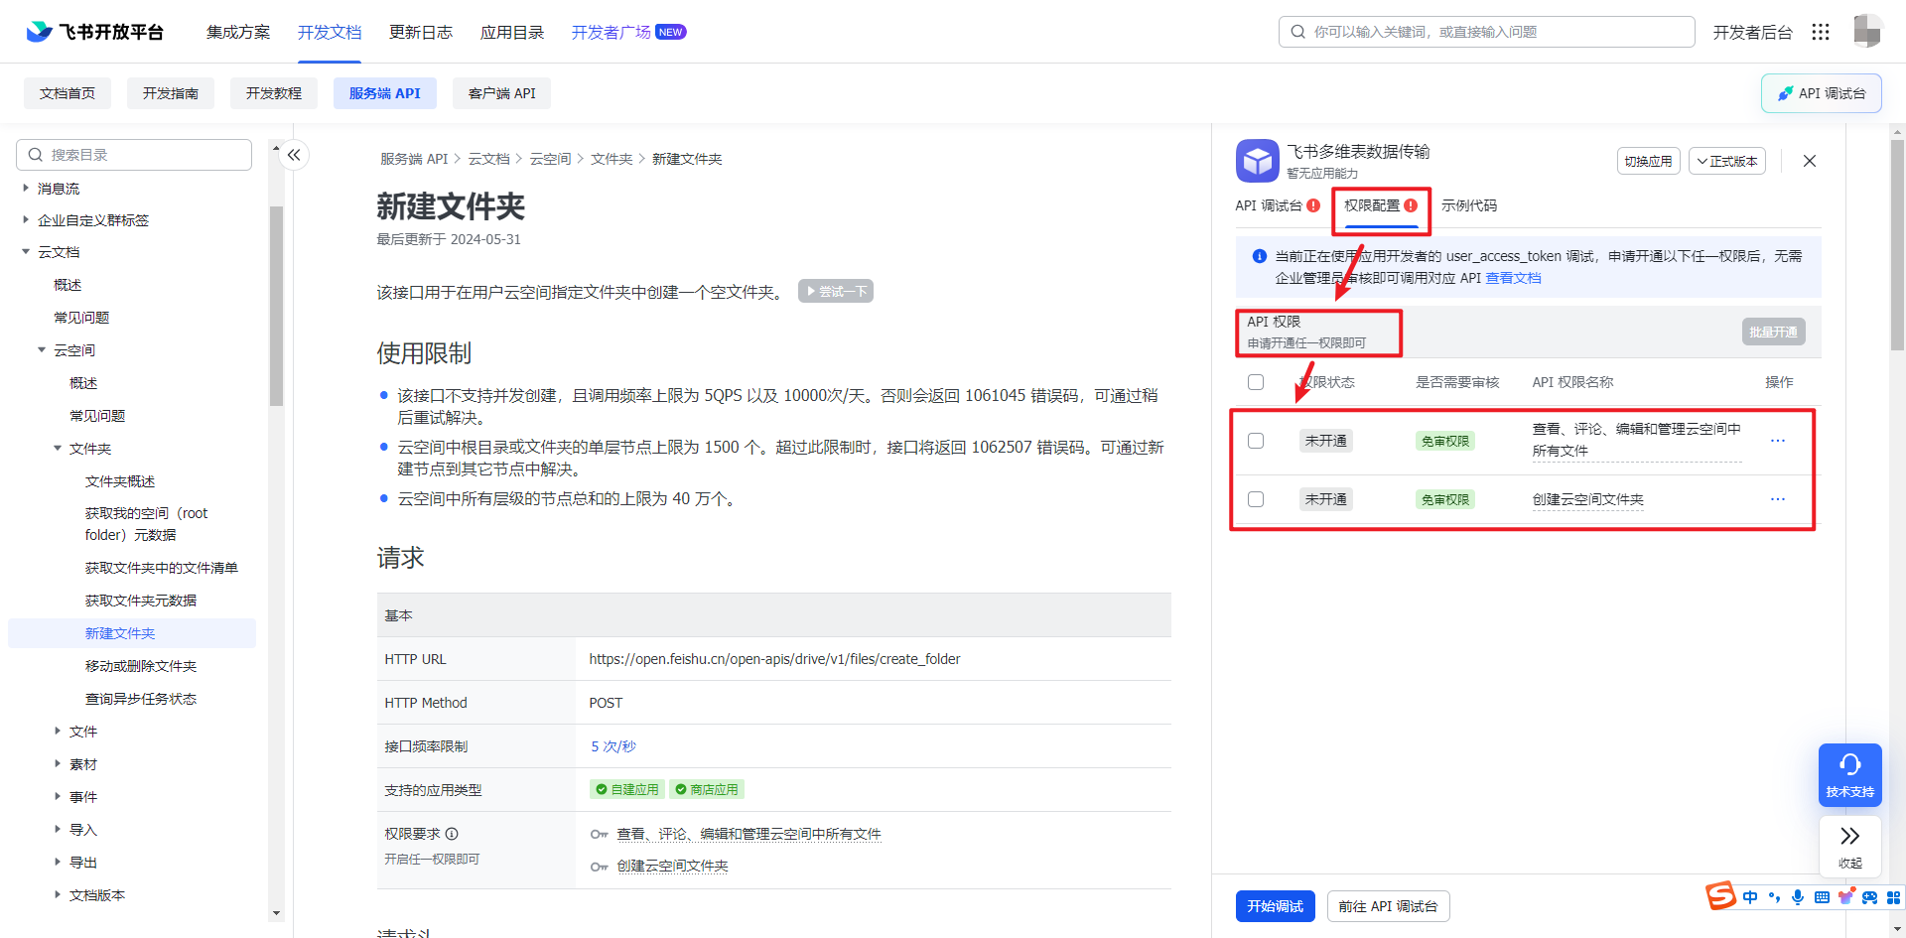Close the API debug panel
This screenshot has height=938, width=1906.
pos(1810,161)
